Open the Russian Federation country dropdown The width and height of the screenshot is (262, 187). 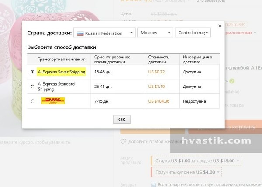pos(104,33)
